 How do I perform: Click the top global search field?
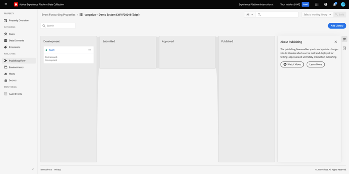pyautogui.click(x=277, y=14)
